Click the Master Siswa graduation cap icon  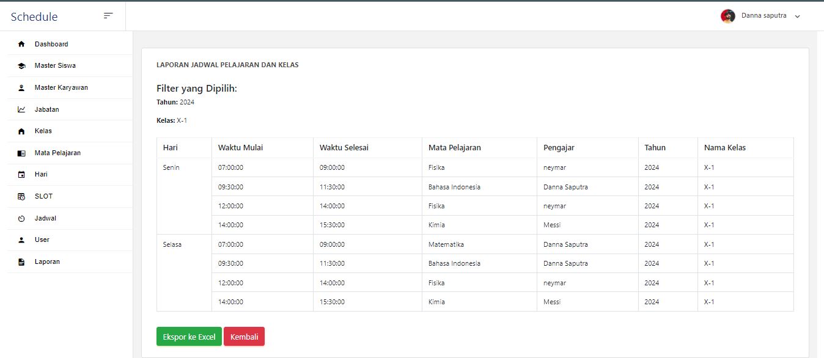[21, 66]
